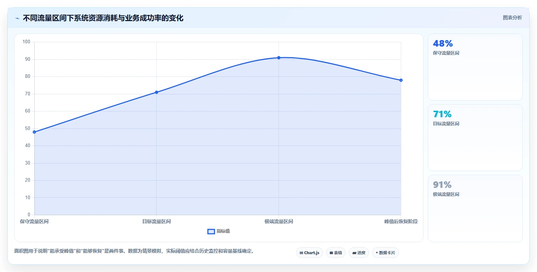537x272 pixels.
Task: Toggle the 指标值 legend item
Action: (219, 231)
